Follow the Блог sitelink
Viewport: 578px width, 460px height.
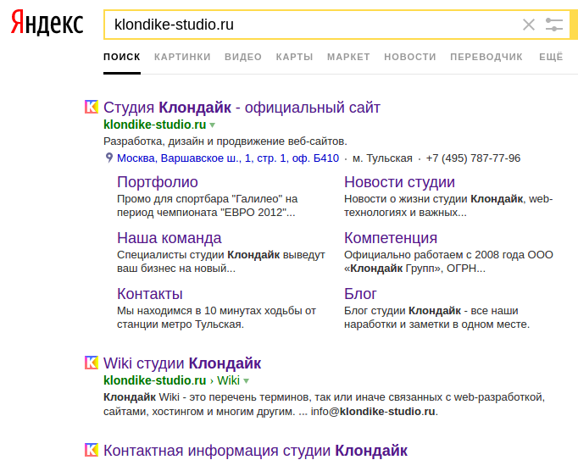[x=360, y=294]
